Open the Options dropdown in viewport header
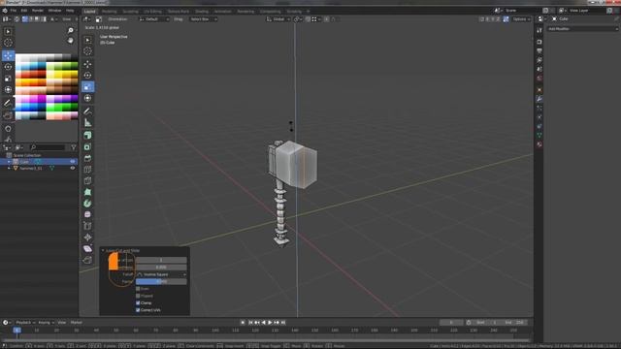The height and width of the screenshot is (349, 621). pyautogui.click(x=522, y=19)
